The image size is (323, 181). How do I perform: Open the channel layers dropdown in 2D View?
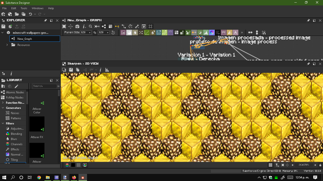[67, 165]
